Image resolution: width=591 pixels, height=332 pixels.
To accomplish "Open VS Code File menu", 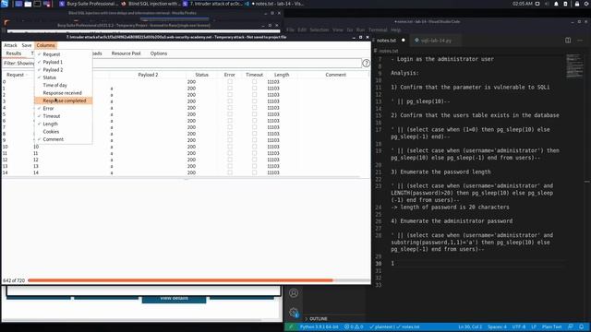I will [291, 30].
